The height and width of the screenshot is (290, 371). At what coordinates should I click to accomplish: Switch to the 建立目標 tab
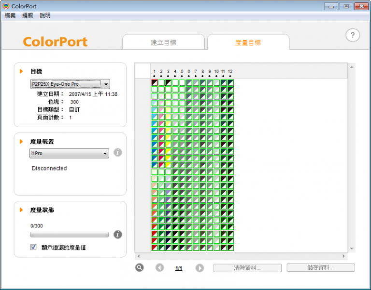(163, 42)
